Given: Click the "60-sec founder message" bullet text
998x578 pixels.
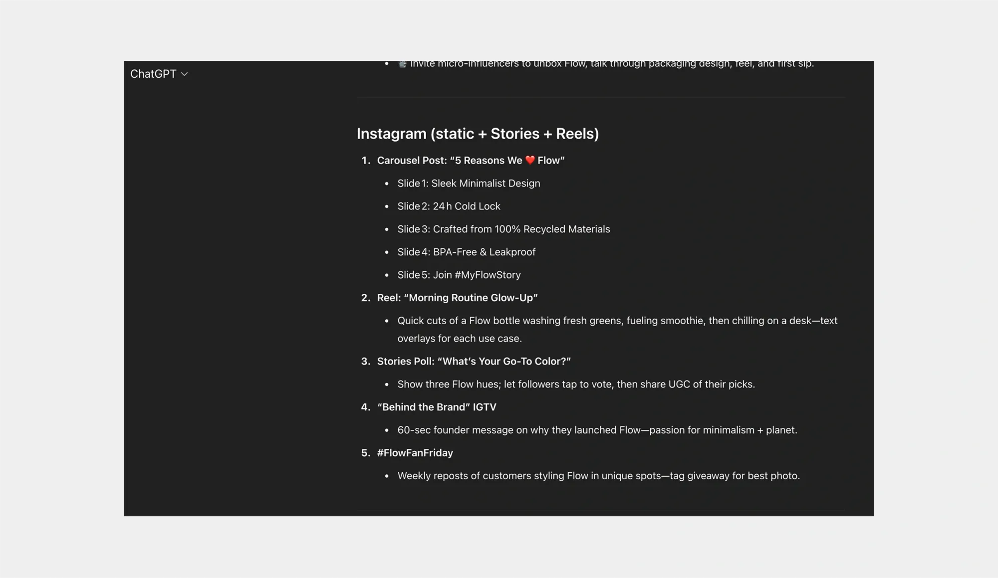Looking at the screenshot, I should click(597, 430).
